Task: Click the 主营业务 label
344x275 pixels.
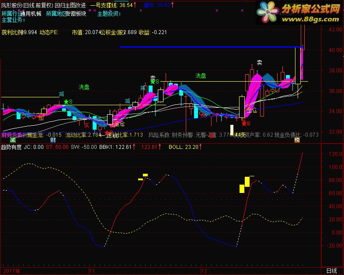Action: click(13, 20)
